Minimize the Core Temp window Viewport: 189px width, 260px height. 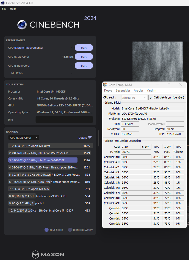(158, 85)
